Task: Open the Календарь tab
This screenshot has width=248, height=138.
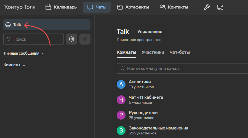Action: point(61,7)
